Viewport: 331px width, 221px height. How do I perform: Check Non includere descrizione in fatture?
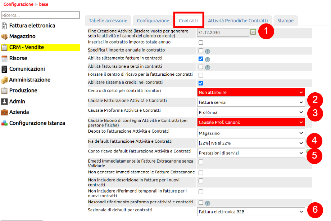[201, 181]
